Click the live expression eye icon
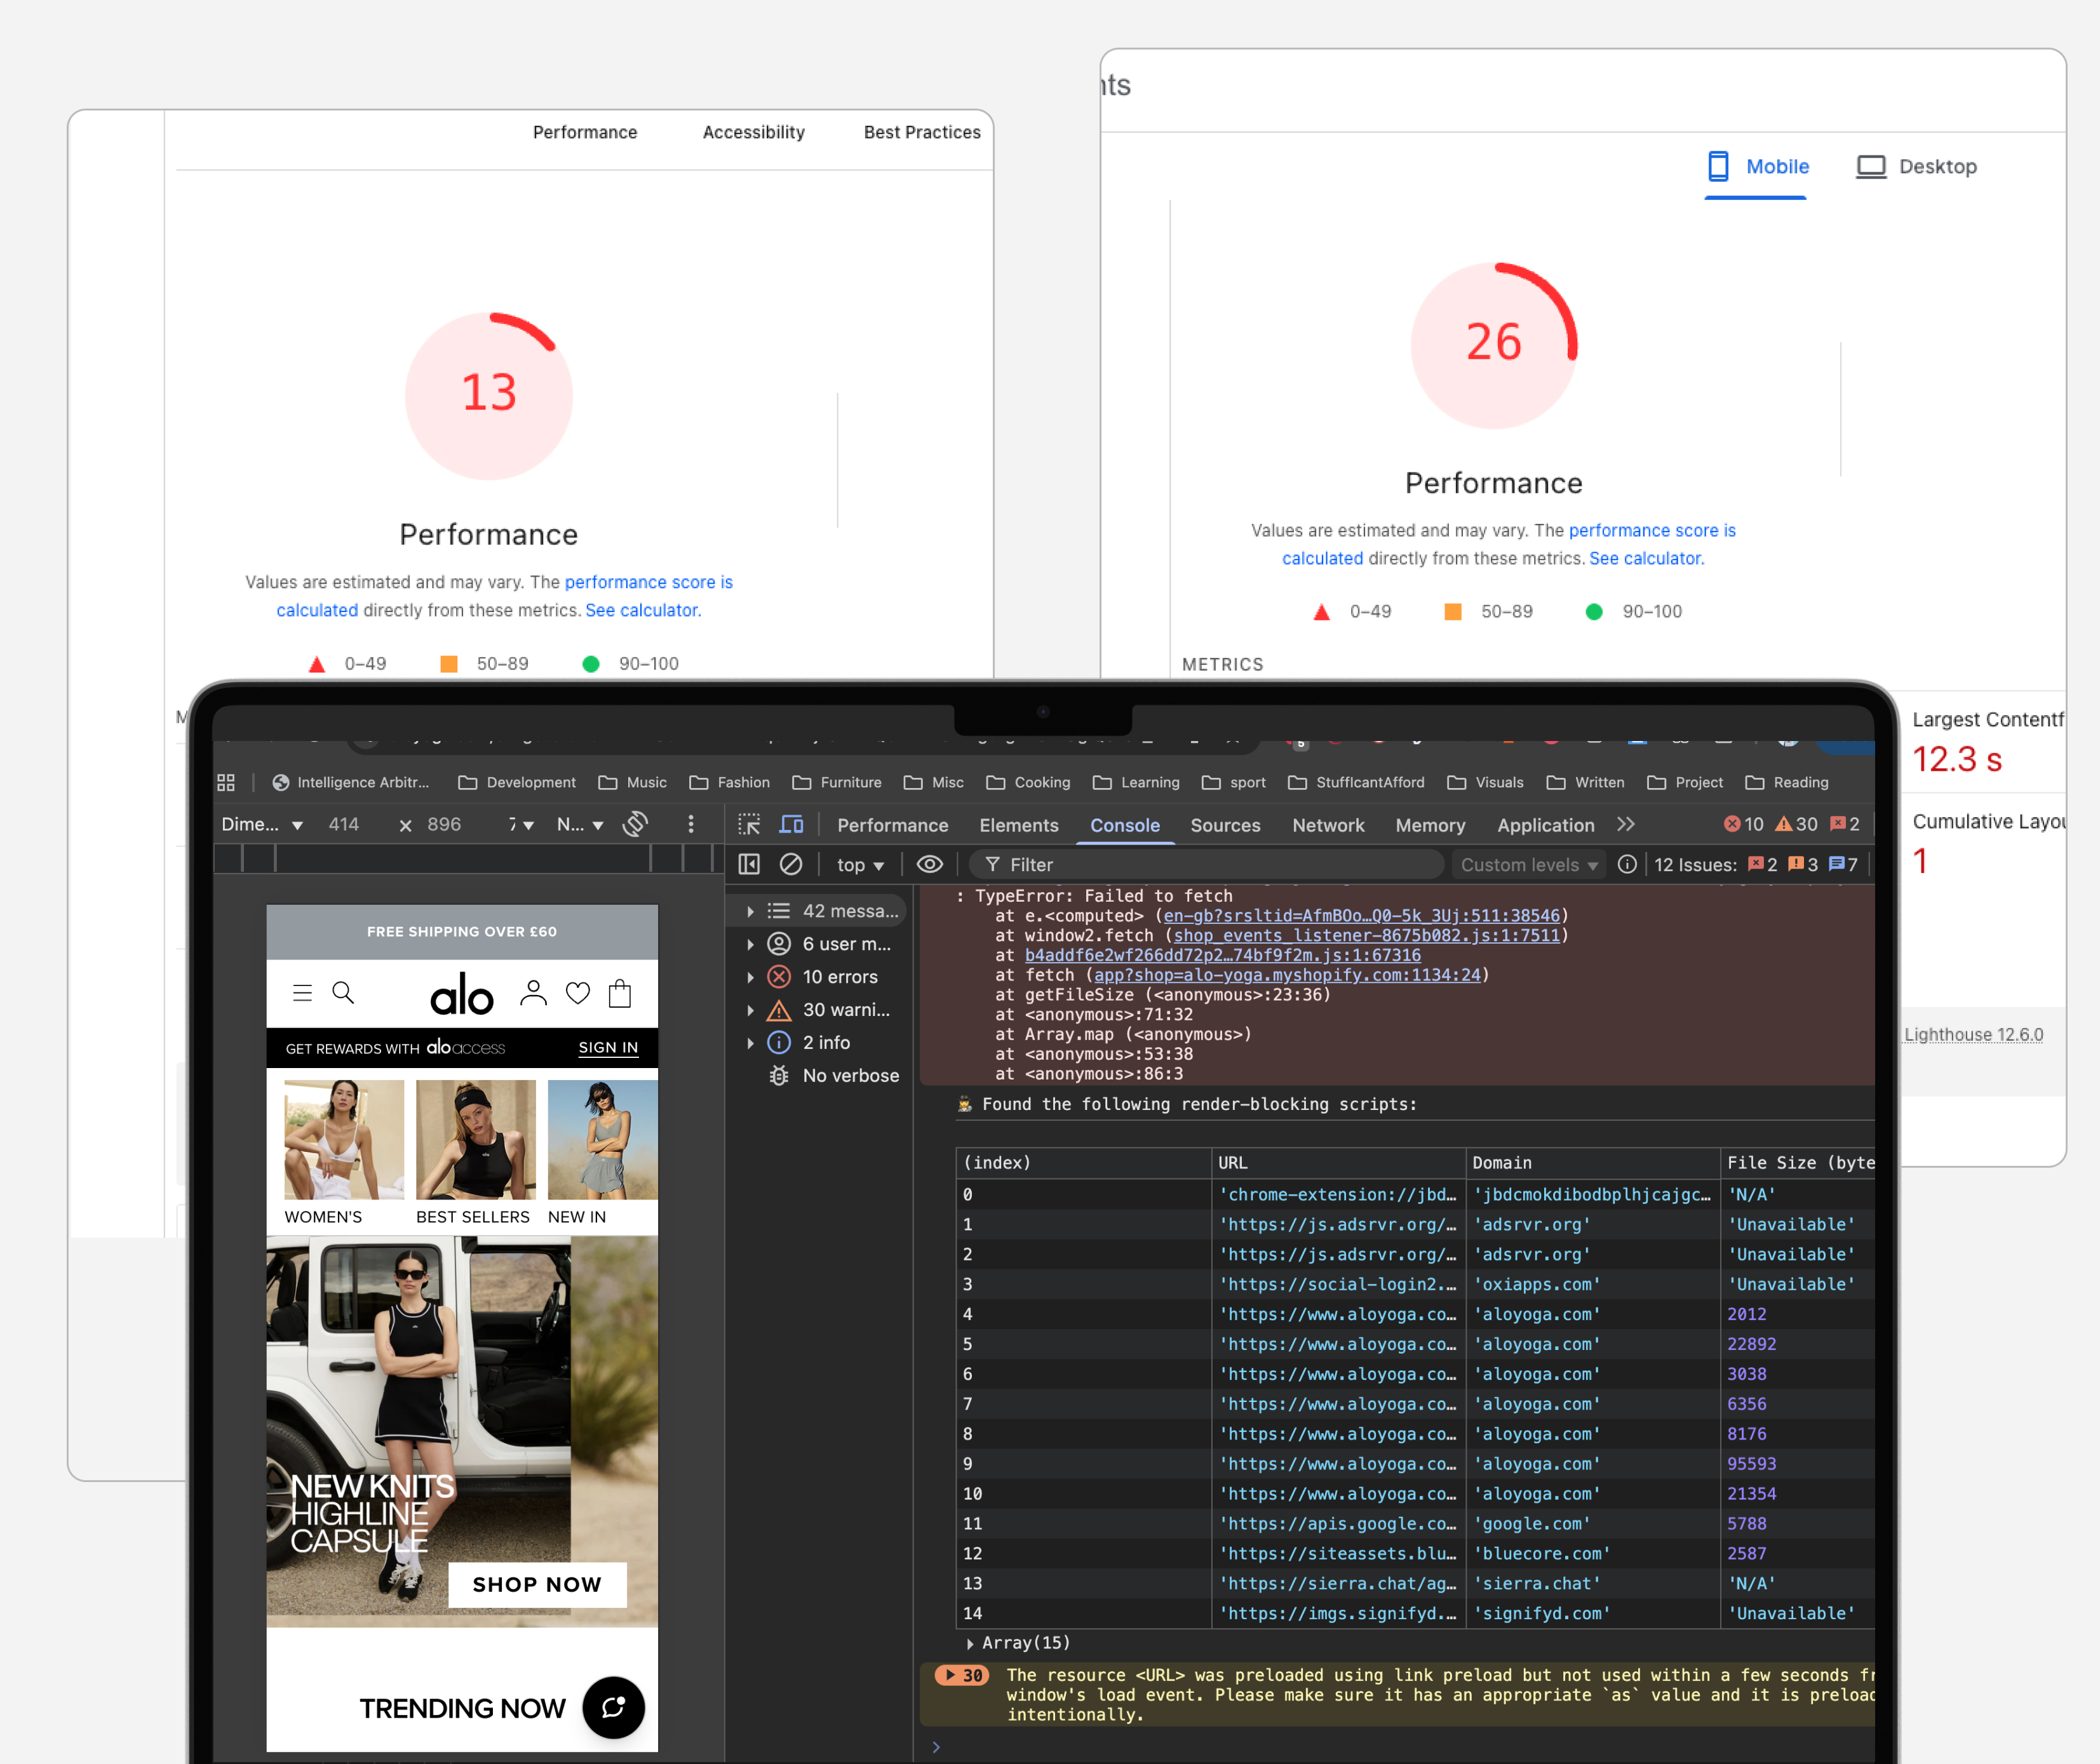 pos(929,864)
